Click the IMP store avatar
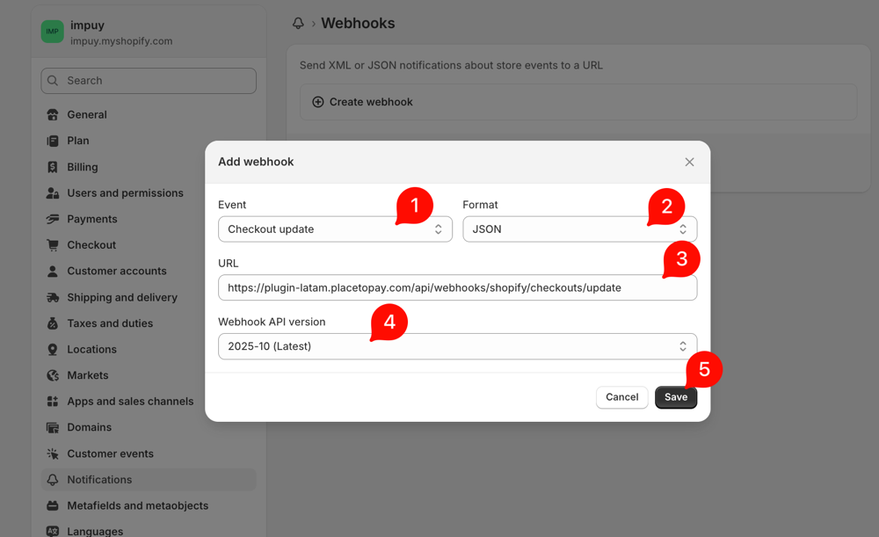This screenshot has width=879, height=537. click(x=52, y=32)
